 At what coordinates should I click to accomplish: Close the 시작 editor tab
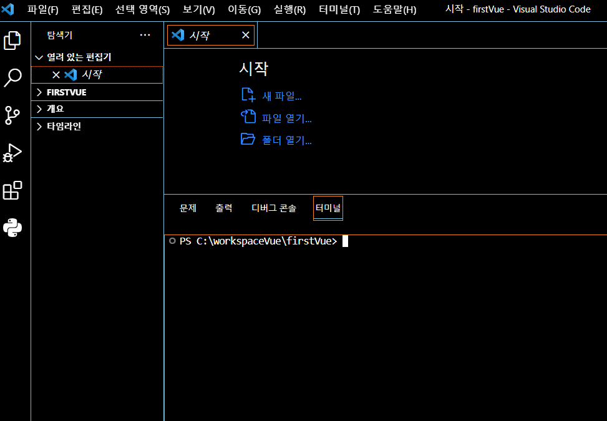coord(245,35)
